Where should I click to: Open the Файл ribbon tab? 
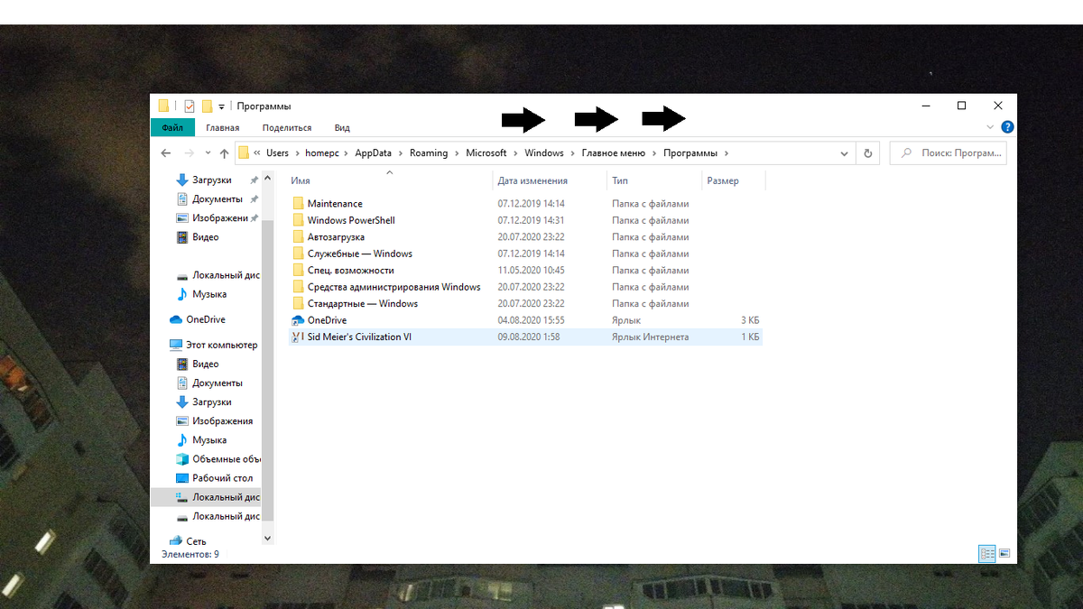coord(172,128)
